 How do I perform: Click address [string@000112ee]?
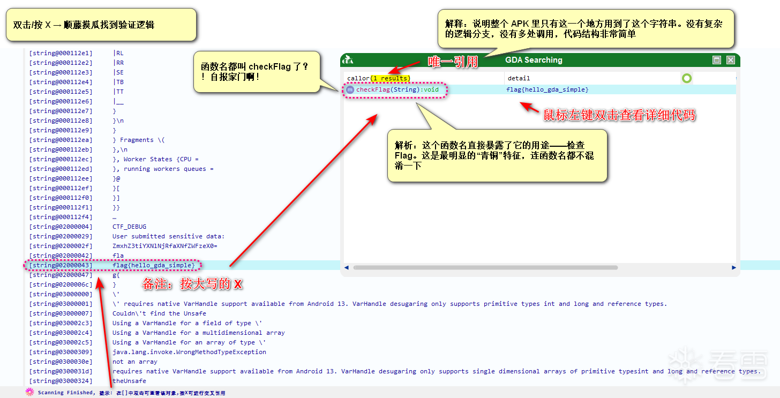tap(61, 178)
